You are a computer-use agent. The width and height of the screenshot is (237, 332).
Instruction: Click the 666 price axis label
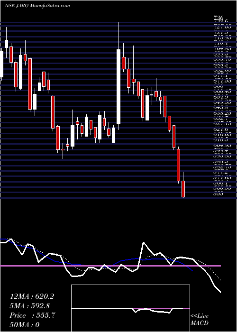pyautogui.click(x=219, y=86)
